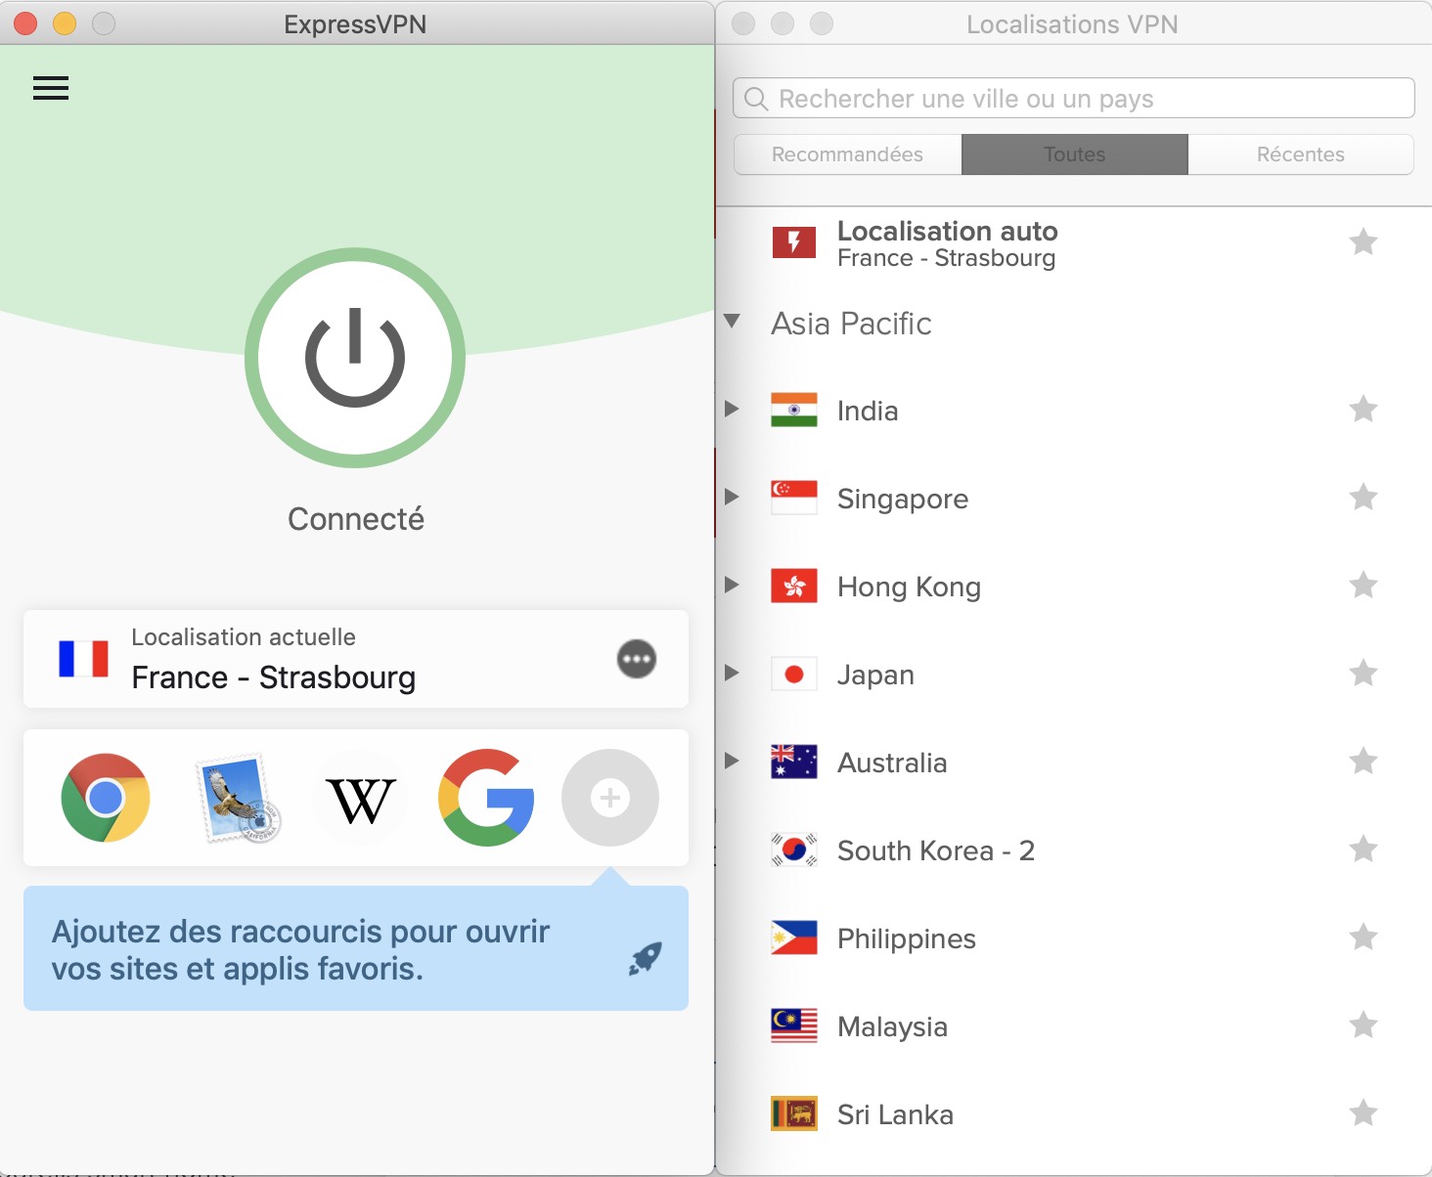Click the Singapore flag icon
1432x1177 pixels.
coord(794,498)
